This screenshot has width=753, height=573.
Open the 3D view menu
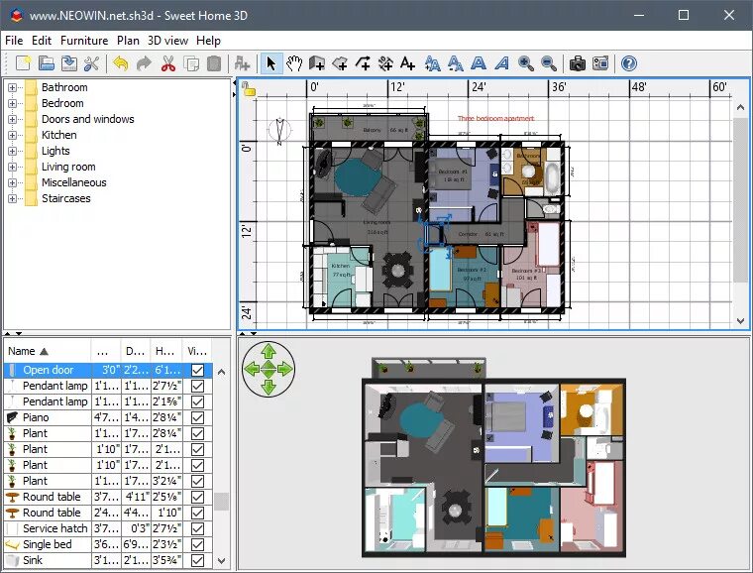(x=167, y=41)
